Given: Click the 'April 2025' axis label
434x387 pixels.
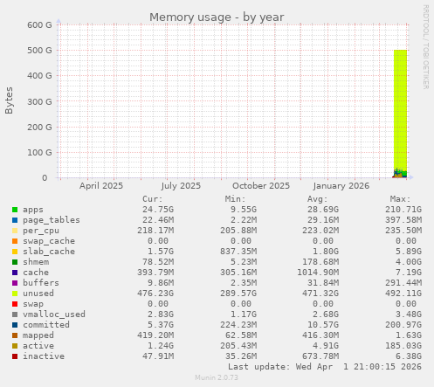Looking at the screenshot, I should (x=101, y=186).
